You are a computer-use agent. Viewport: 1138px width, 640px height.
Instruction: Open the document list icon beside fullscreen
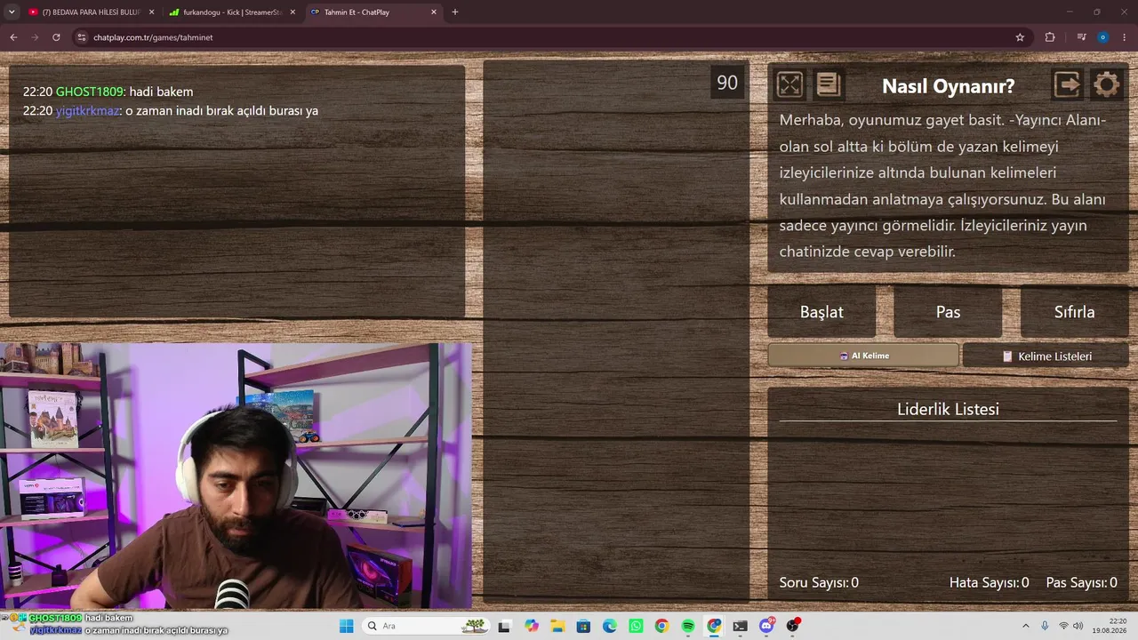[829, 84]
